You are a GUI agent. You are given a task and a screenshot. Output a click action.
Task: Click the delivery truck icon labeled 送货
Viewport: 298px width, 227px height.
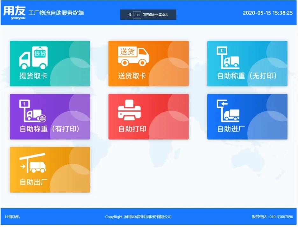point(133,56)
